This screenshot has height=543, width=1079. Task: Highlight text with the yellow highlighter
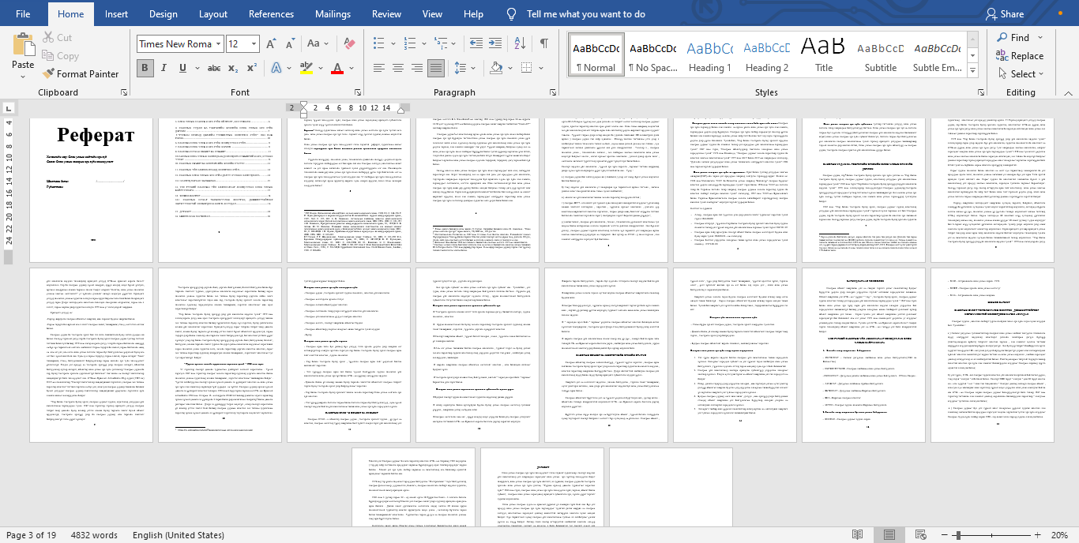coord(305,68)
